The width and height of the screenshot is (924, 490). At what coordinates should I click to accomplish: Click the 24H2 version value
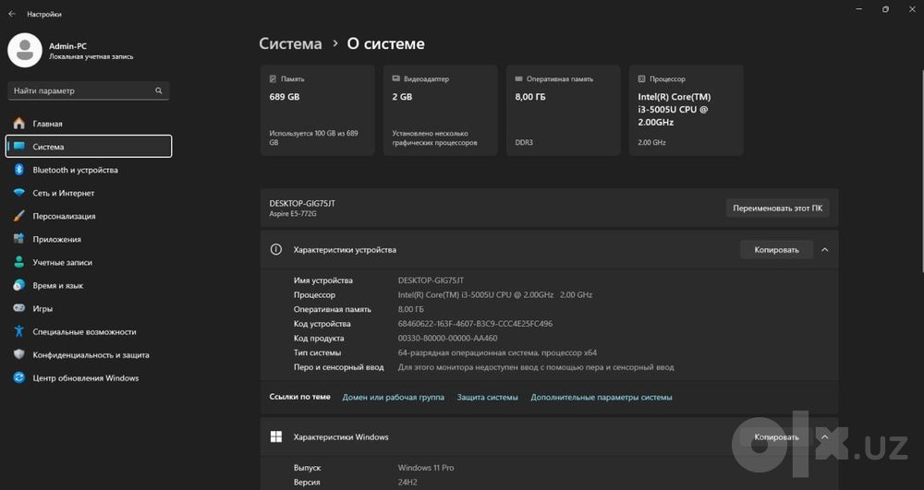point(407,483)
